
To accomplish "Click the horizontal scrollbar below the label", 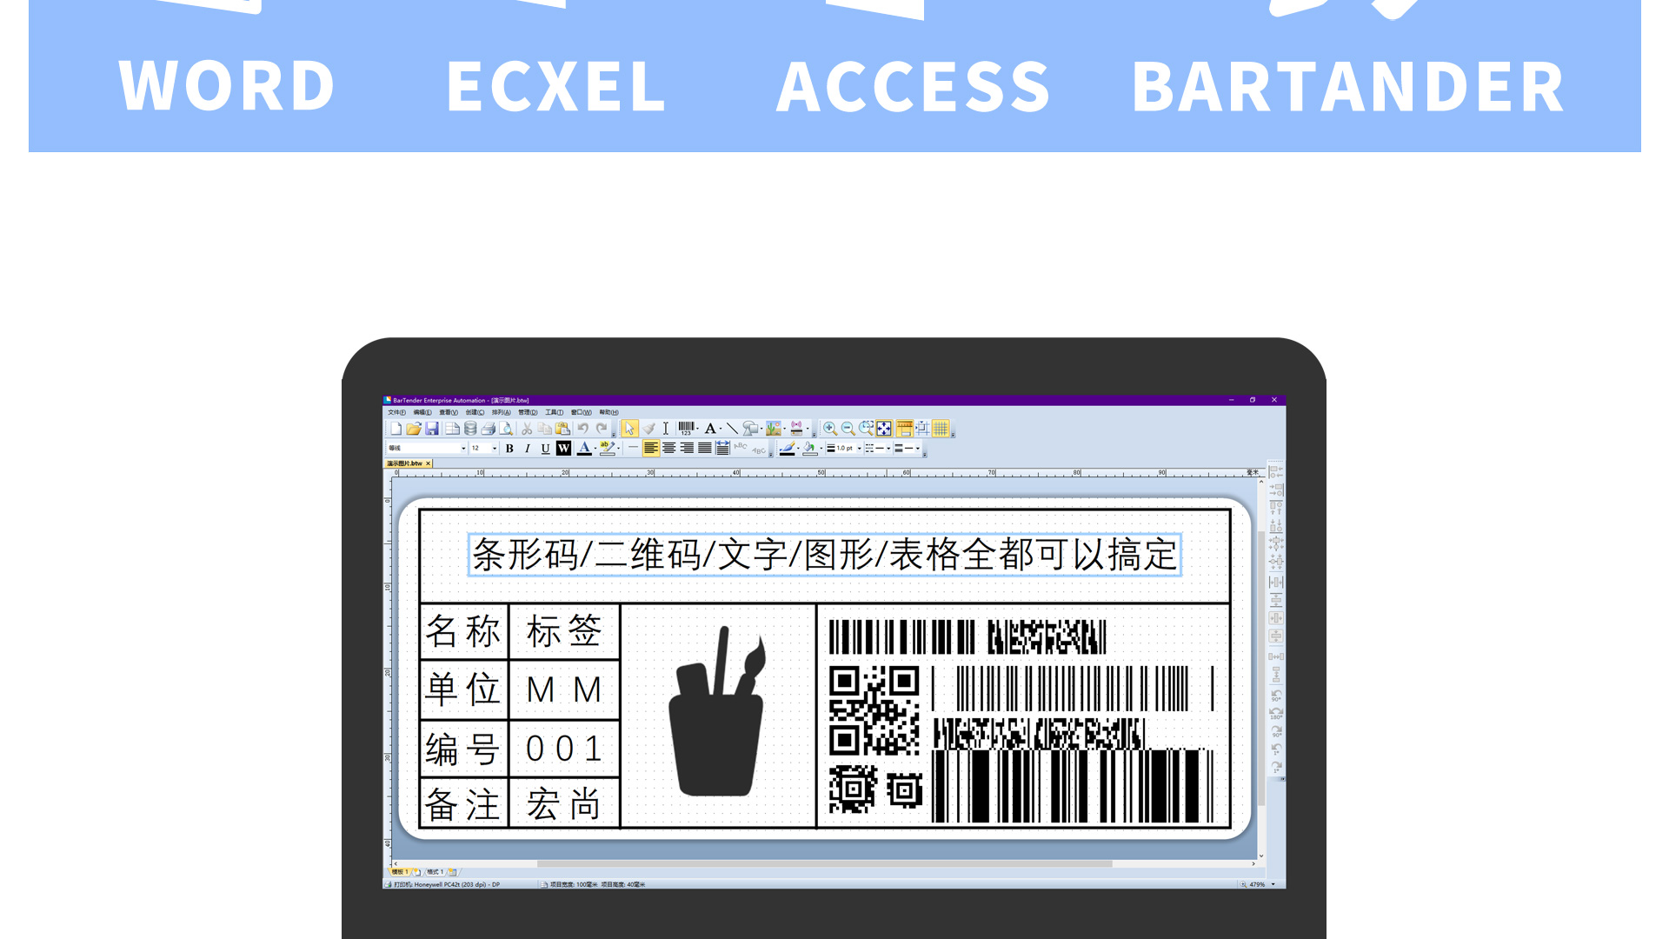I will [x=824, y=863].
